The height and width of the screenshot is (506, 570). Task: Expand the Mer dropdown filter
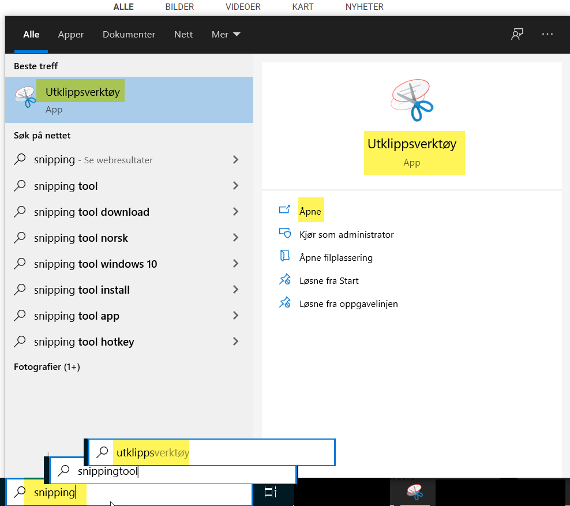tap(226, 34)
